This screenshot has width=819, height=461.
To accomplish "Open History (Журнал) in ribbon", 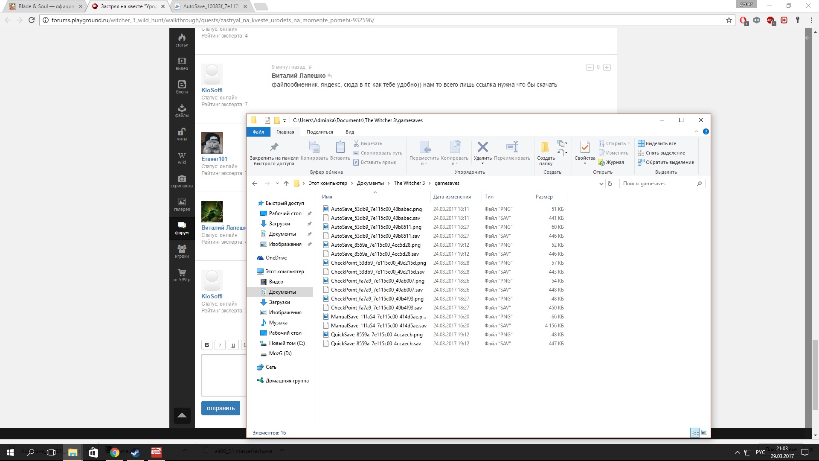I will 611,162.
